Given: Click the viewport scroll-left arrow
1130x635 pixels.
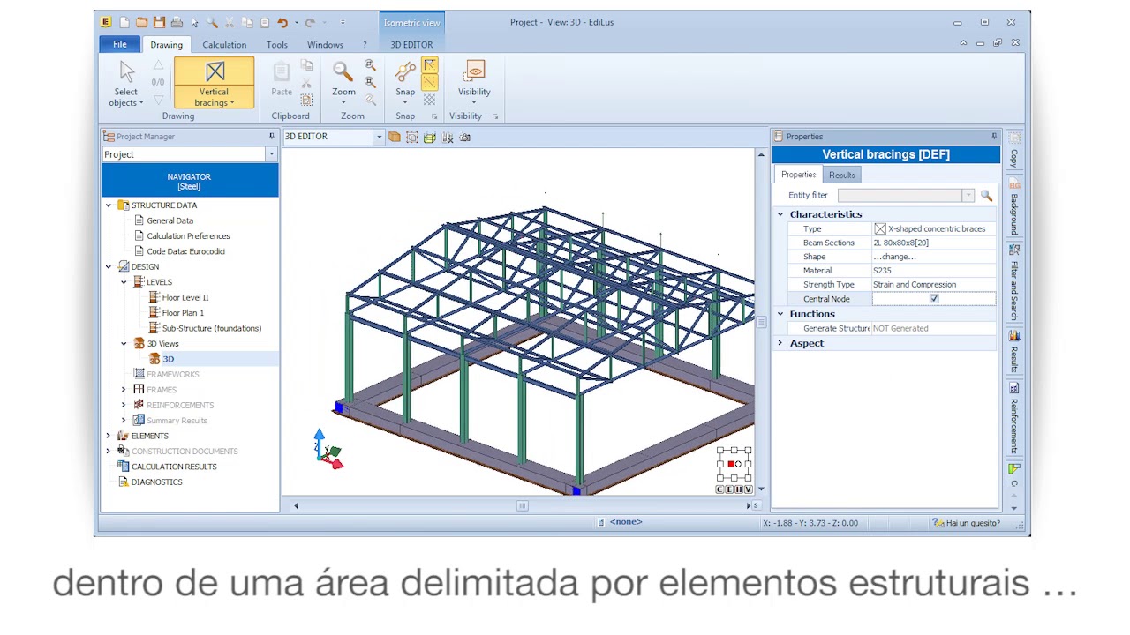Looking at the screenshot, I should tap(296, 505).
